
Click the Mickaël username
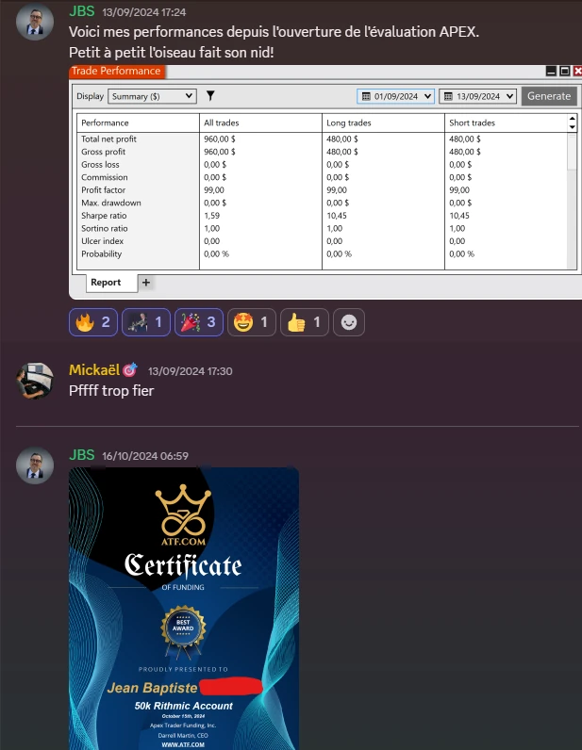[94, 370]
